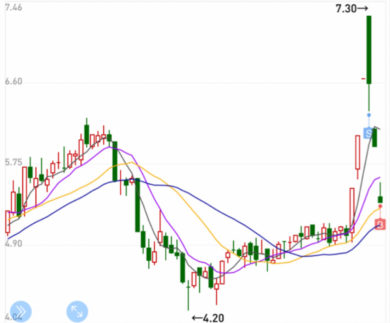The image size is (390, 323).
Task: Tap the candle with the 4.20 low wick
Action: click(188, 295)
